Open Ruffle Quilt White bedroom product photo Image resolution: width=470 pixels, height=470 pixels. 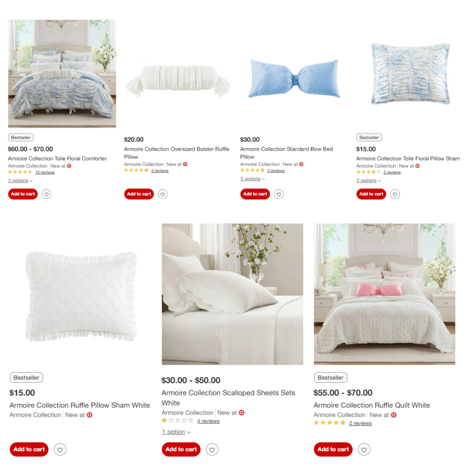[x=384, y=294]
